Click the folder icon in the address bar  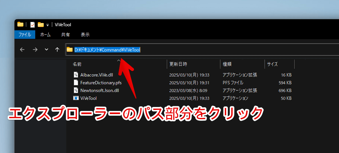point(69,50)
